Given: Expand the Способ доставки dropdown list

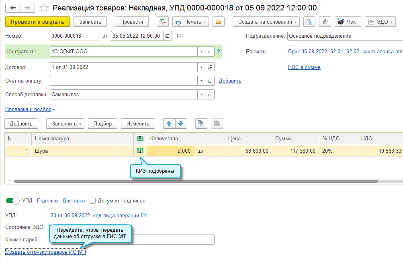Looking at the screenshot, I should 202,94.
